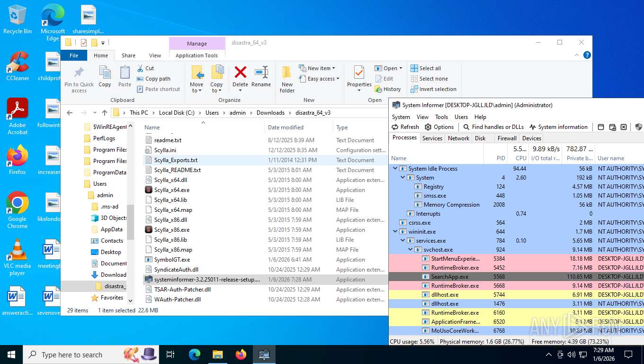Select the Registry process row

(x=516, y=187)
